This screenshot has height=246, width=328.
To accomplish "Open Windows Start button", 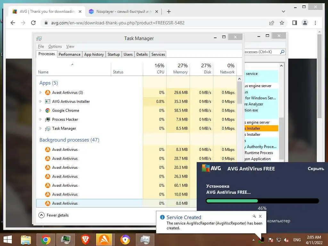I will (x=8, y=240).
